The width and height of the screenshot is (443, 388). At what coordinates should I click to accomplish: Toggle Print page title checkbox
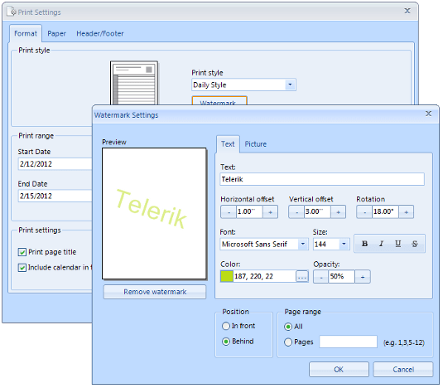coord(22,252)
